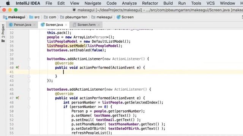Switch to Screen.java tab

pos(54,25)
